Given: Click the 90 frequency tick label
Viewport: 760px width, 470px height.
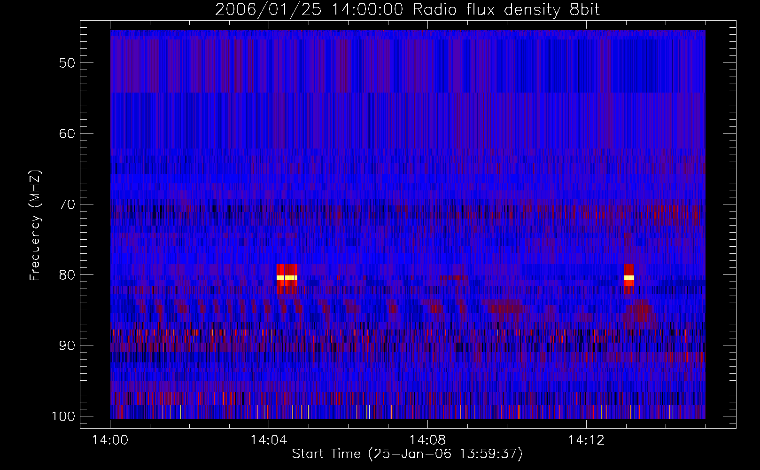Looking at the screenshot, I should point(67,345).
